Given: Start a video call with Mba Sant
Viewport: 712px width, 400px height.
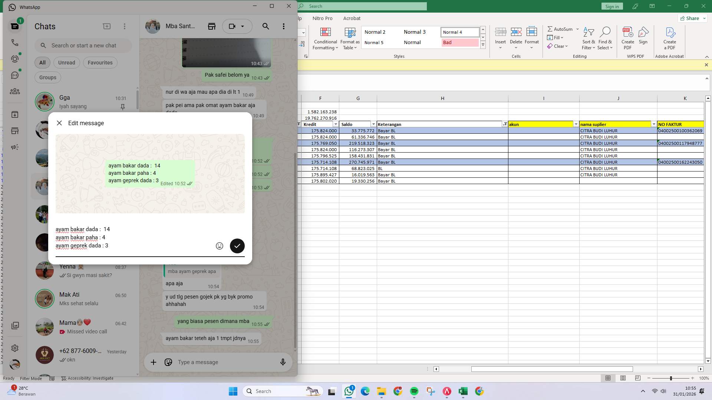Looking at the screenshot, I should [x=232, y=26].
